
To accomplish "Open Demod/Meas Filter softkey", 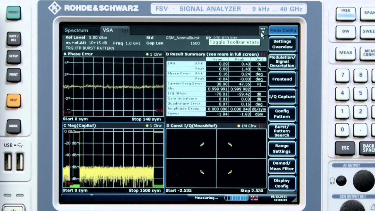I will pos(282,166).
